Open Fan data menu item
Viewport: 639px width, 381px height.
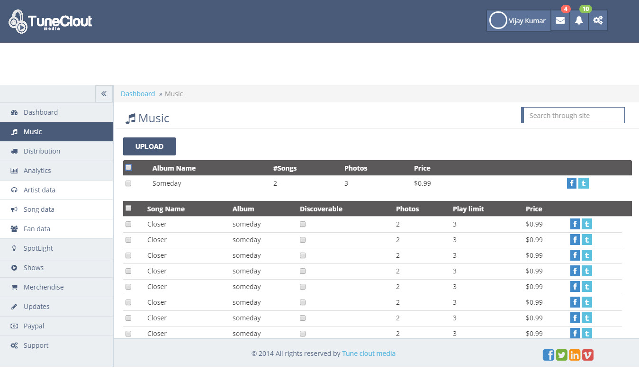click(x=56, y=229)
